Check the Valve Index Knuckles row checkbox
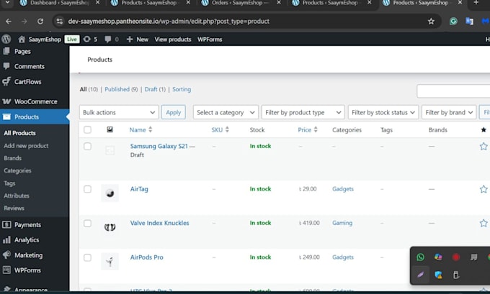The width and height of the screenshot is (490, 294). pyautogui.click(x=87, y=224)
